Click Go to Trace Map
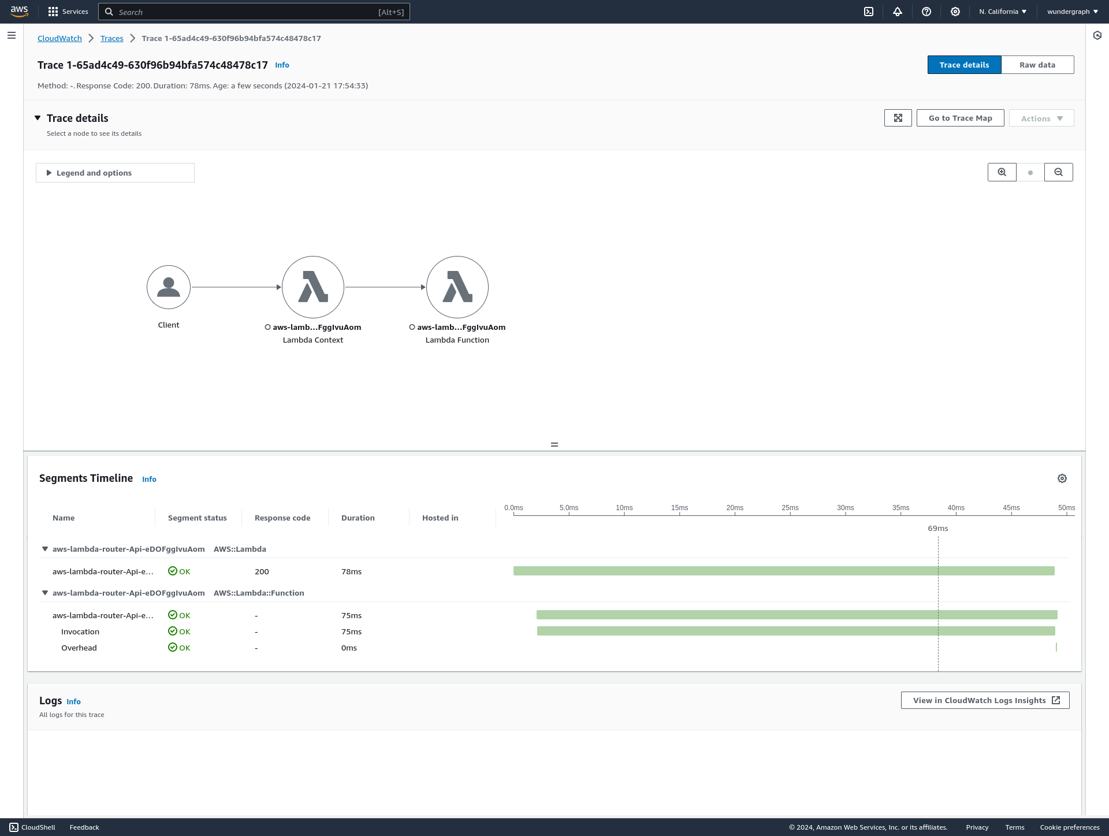The height and width of the screenshot is (836, 1109). (960, 118)
